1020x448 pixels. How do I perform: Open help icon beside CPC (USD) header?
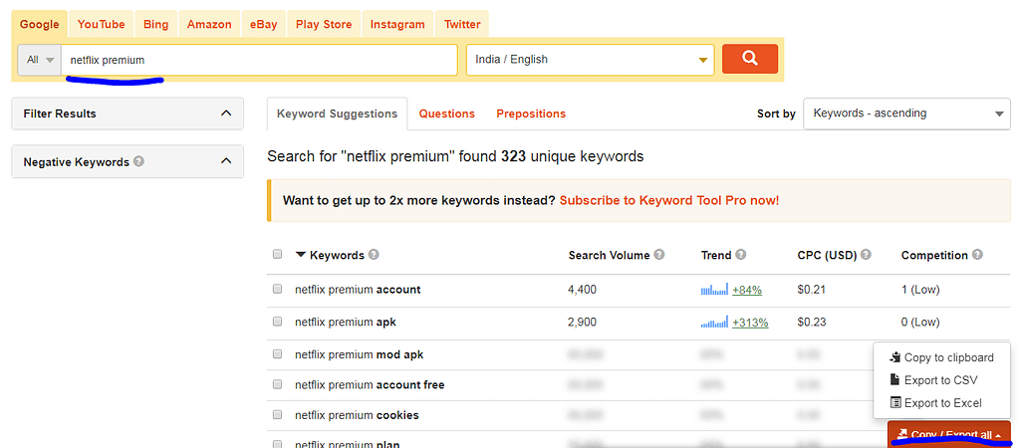click(x=867, y=255)
